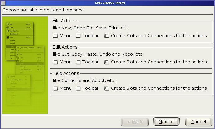This screenshot has width=215, height=129.
Task: Click the Save floppy icon in the preview image
Action: click(x=8, y=37)
